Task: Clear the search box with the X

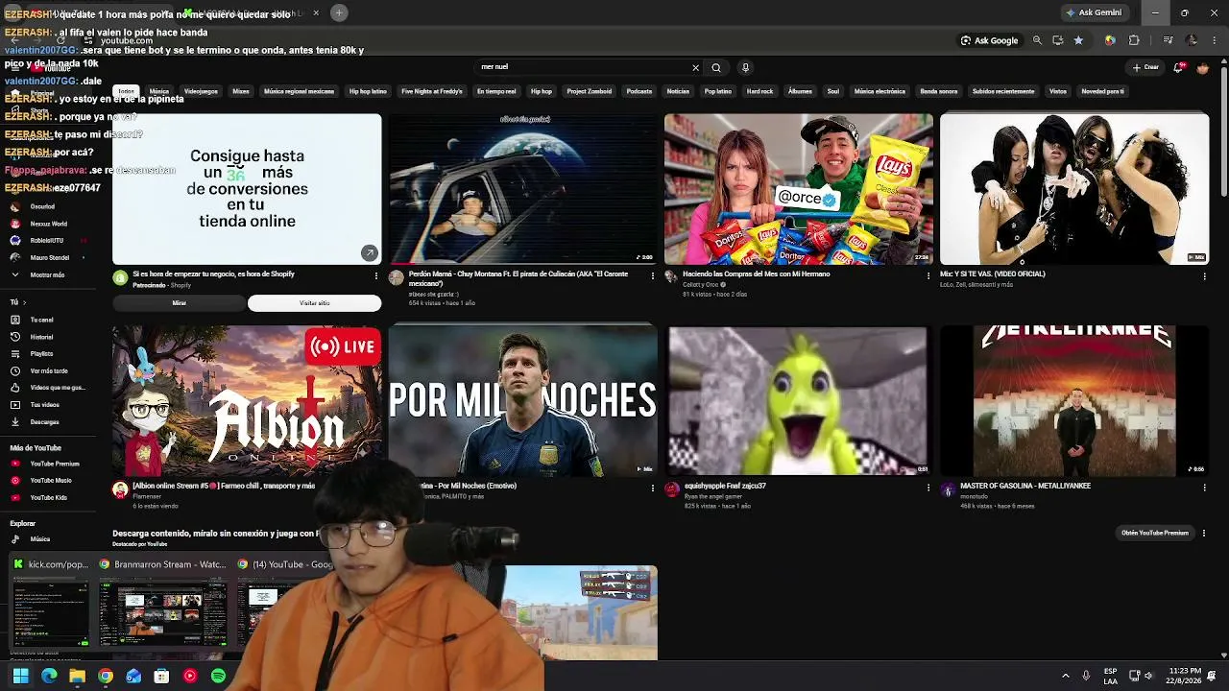Action: (695, 68)
